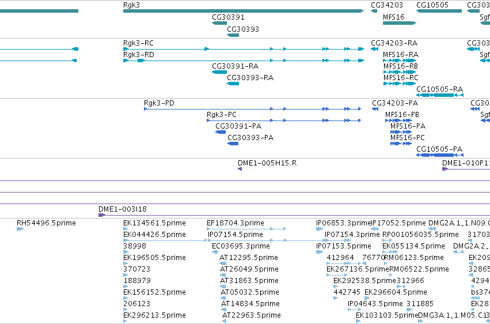Click the AT12295.5prime EST label
Screen dimensions: 490x324
(249, 258)
